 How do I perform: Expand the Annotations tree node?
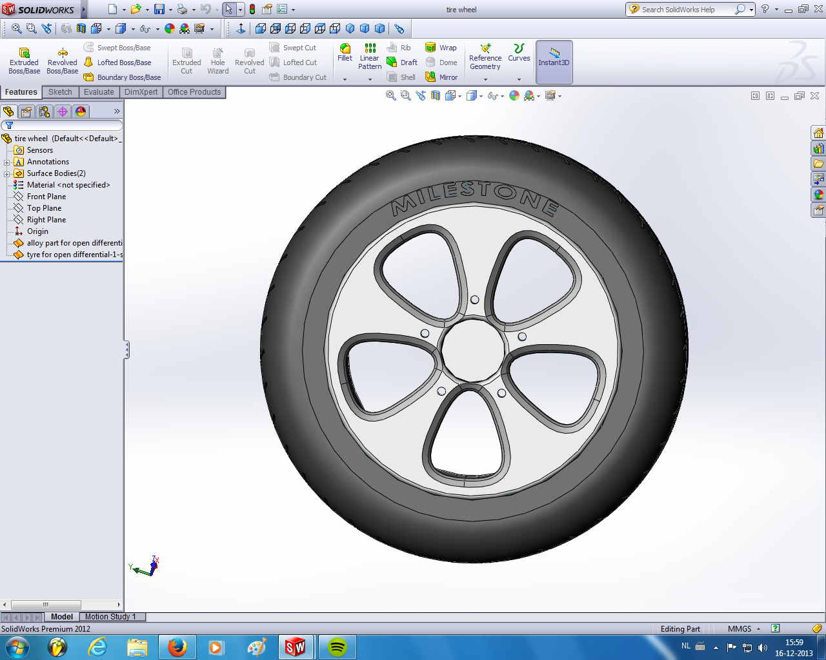(x=6, y=162)
